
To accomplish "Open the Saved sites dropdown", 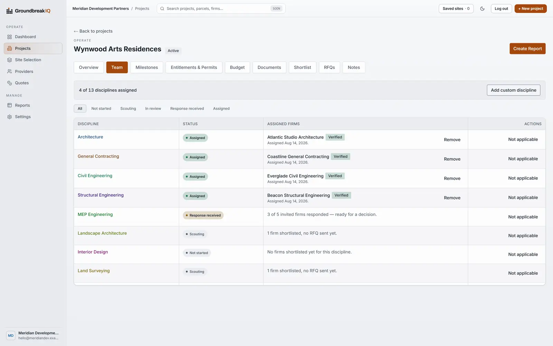I will [x=456, y=9].
